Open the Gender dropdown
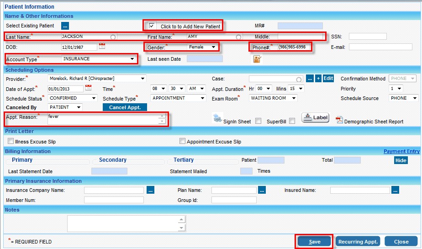The height and width of the screenshot is (249, 422). coord(213,47)
